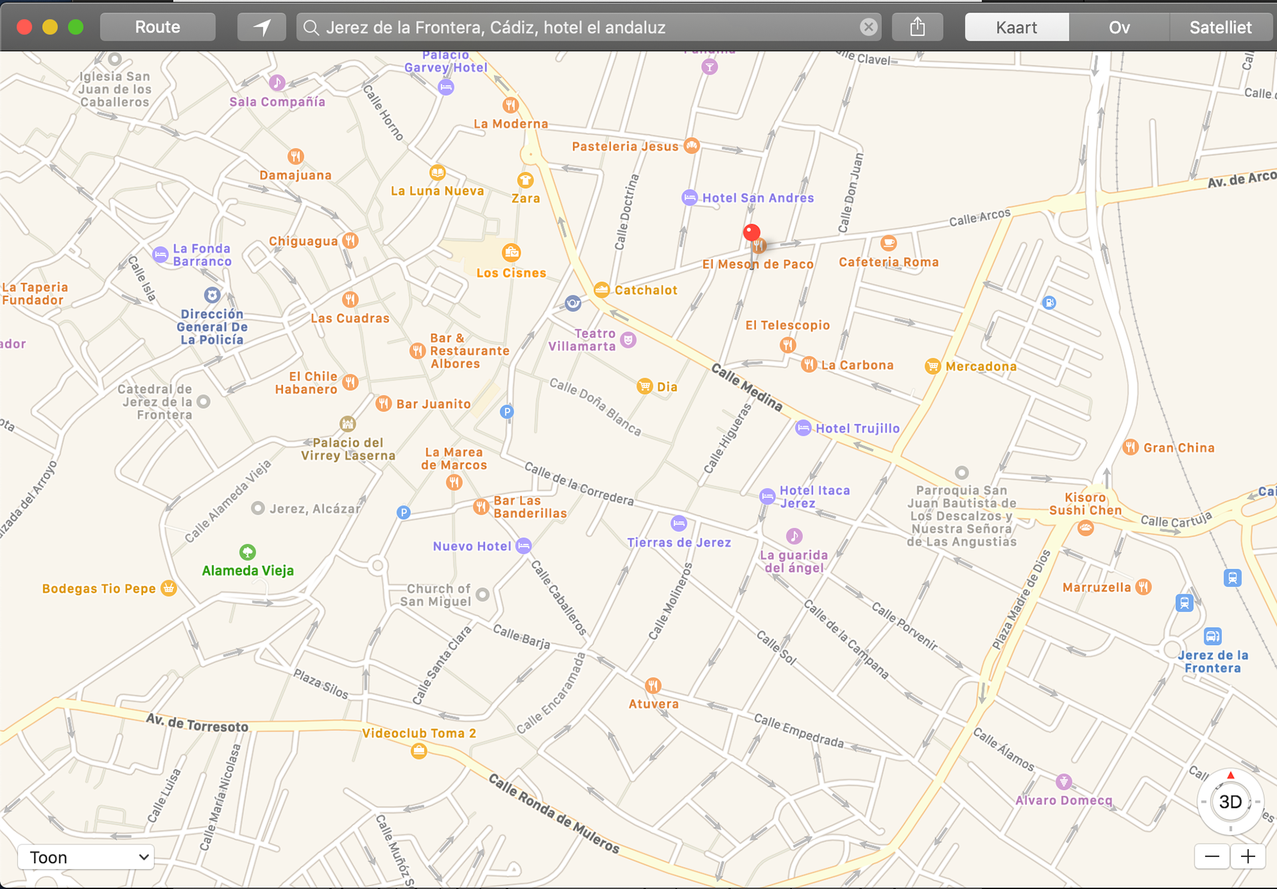The image size is (1277, 889).
Task: Select the Cafeteria Roma coffee icon
Action: pyautogui.click(x=889, y=243)
